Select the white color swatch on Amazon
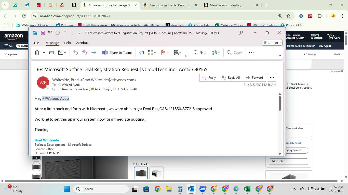Viewport: 348px width, 195px height. pyautogui.click(x=157, y=173)
